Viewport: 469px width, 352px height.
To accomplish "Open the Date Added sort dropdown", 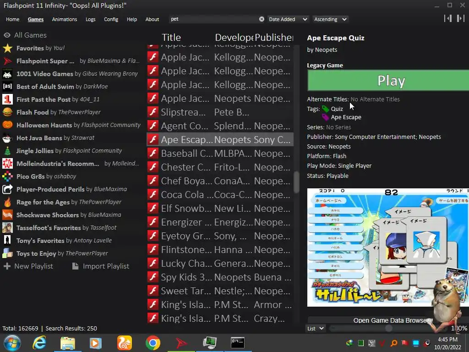I will pyautogui.click(x=288, y=19).
